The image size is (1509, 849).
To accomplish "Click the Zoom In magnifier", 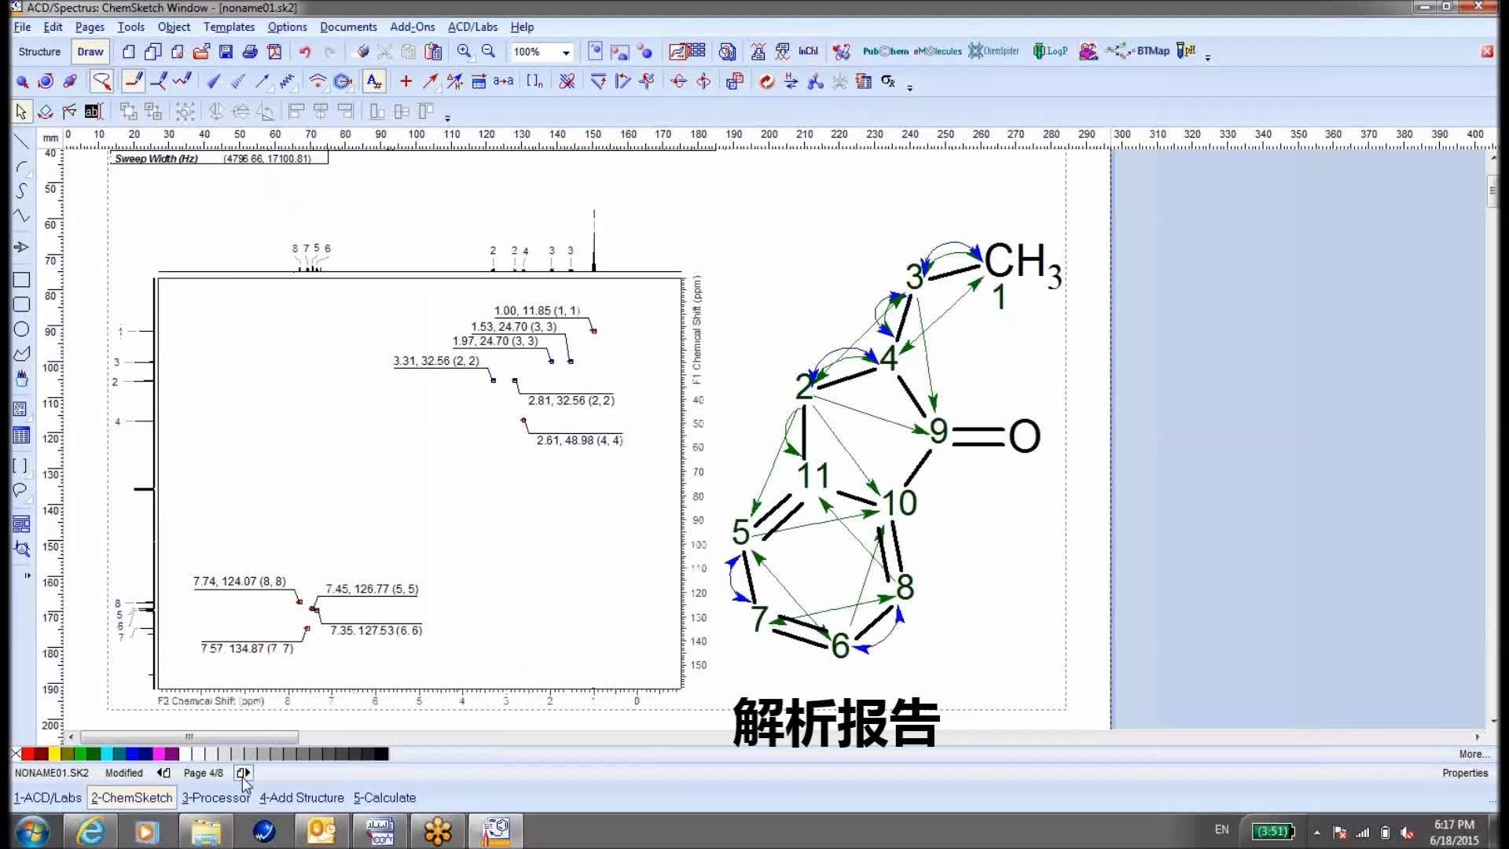I will pos(464,52).
